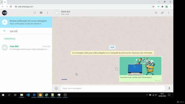Image resolution: width=185 pixels, height=104 pixels.
Task: Activate desktop notifications link
Action: tap(25, 24)
